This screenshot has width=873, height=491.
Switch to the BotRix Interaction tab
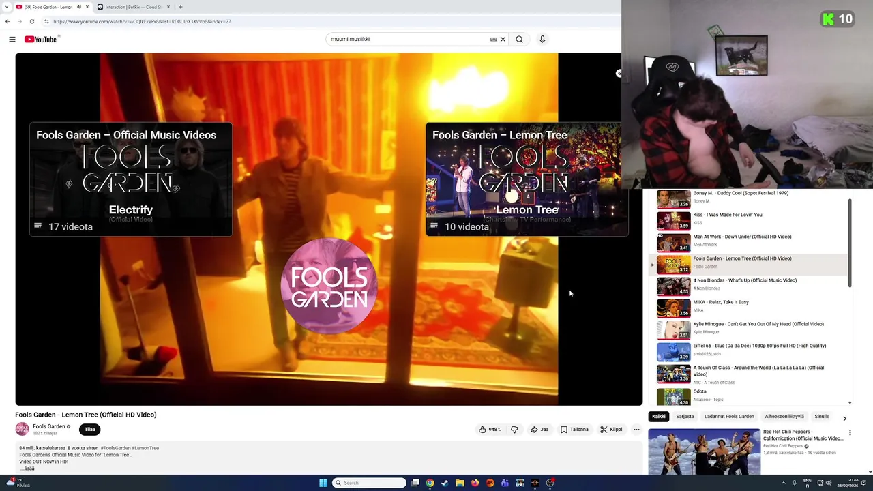point(133,7)
